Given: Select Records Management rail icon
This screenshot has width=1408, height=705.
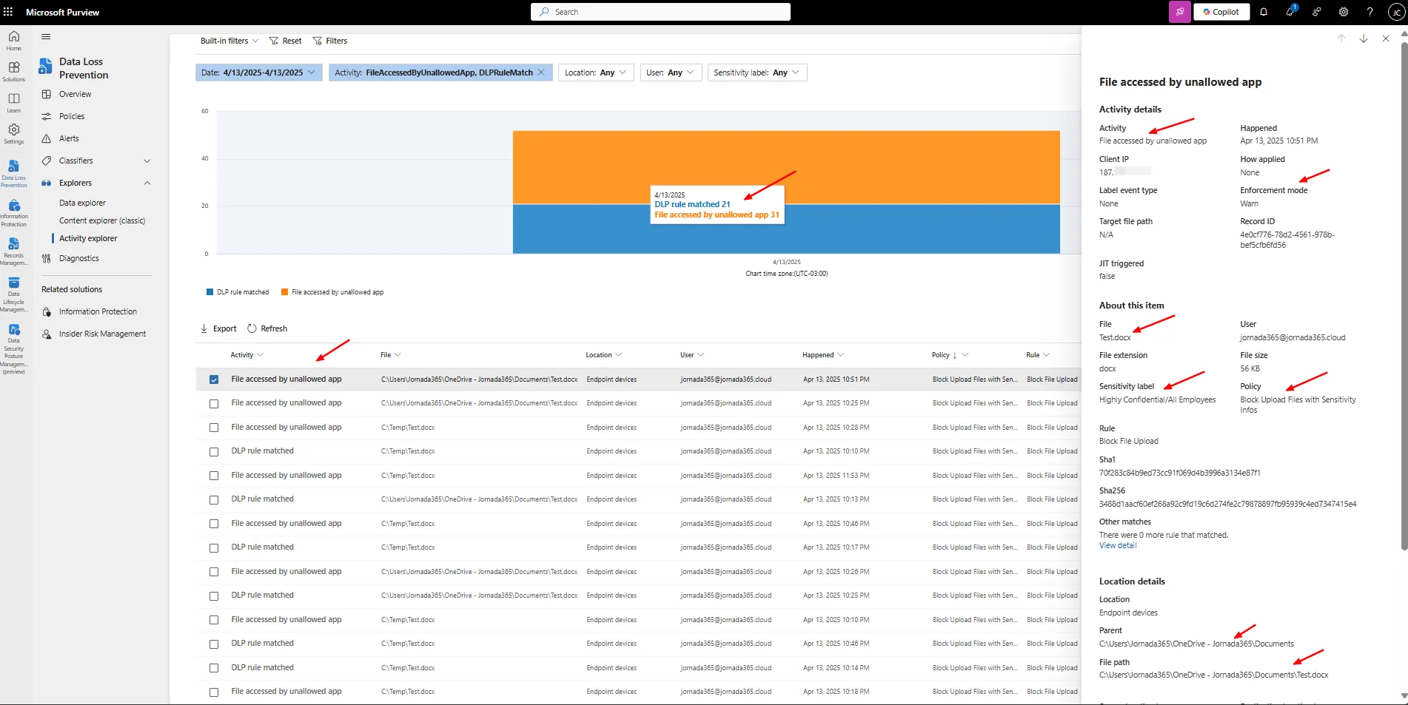Looking at the screenshot, I should click(x=13, y=252).
